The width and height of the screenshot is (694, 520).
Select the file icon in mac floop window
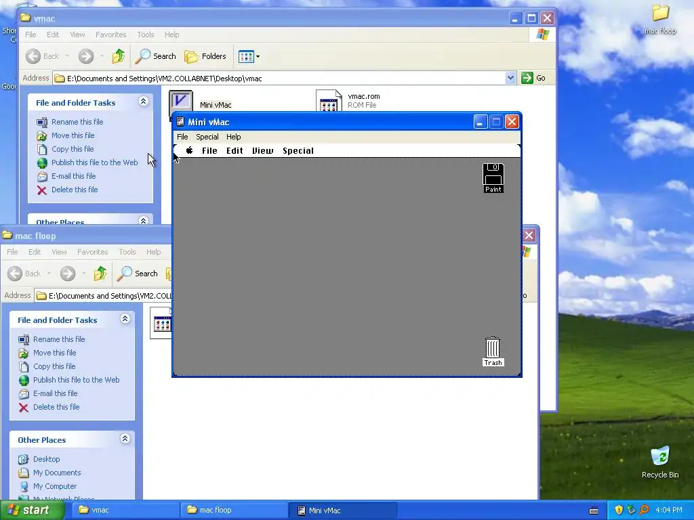(161, 323)
